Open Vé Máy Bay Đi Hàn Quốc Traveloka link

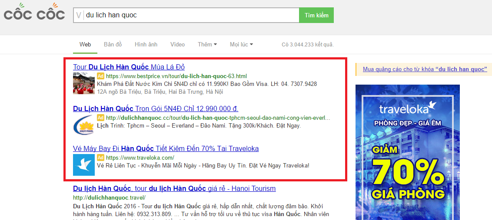coord(166,148)
